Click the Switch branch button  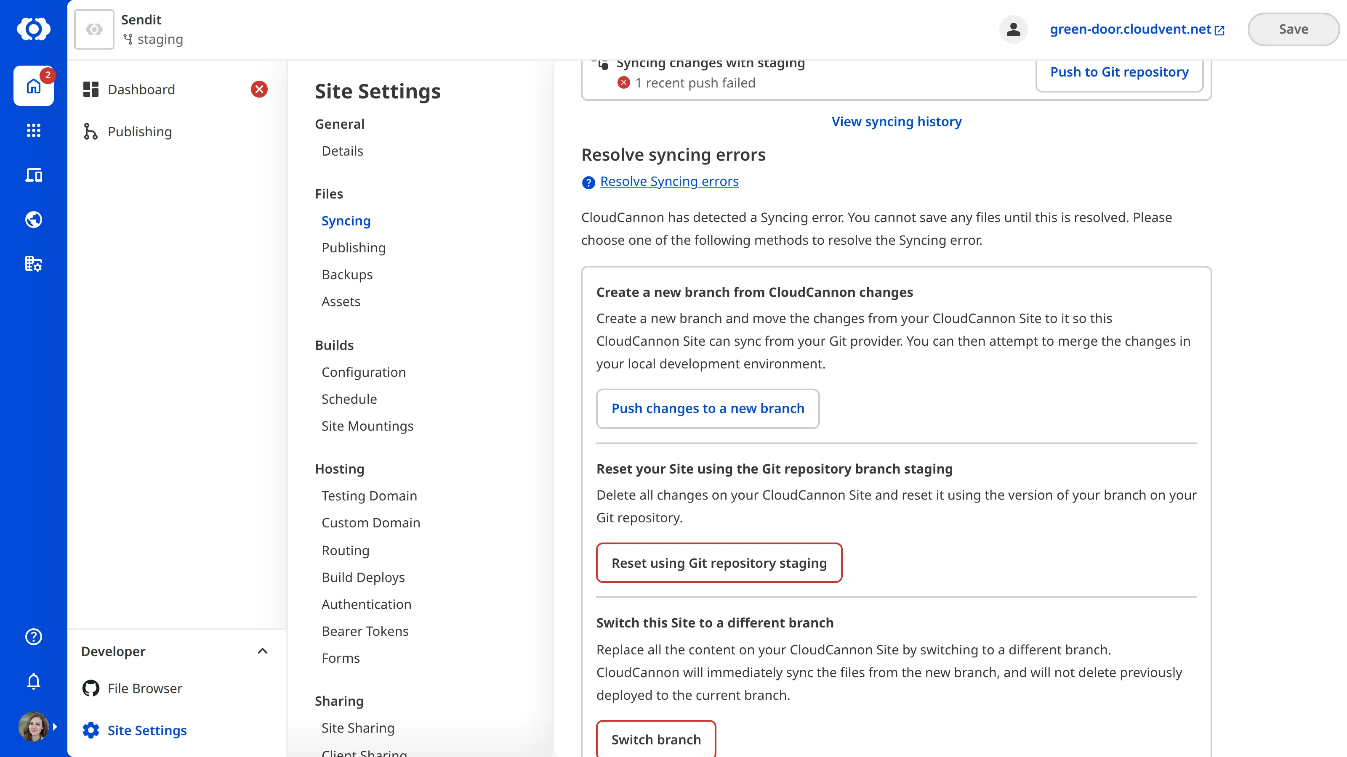656,739
